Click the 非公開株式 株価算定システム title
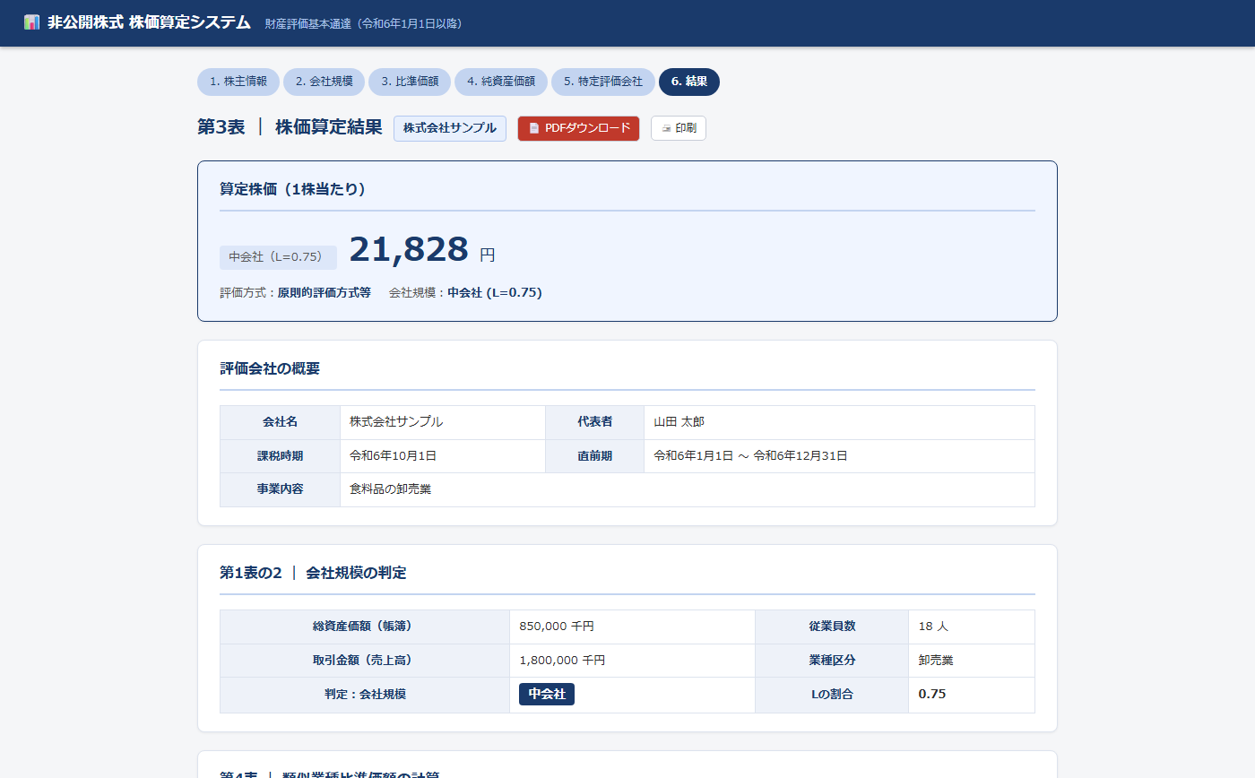 pos(149,22)
